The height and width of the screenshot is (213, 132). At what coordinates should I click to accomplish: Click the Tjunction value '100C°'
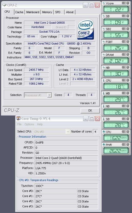click(x=66, y=186)
